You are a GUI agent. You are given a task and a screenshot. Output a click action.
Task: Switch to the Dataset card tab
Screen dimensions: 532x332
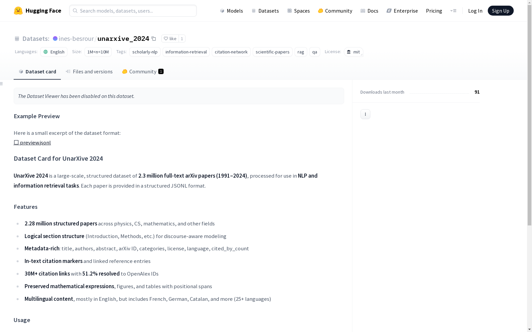click(x=37, y=72)
